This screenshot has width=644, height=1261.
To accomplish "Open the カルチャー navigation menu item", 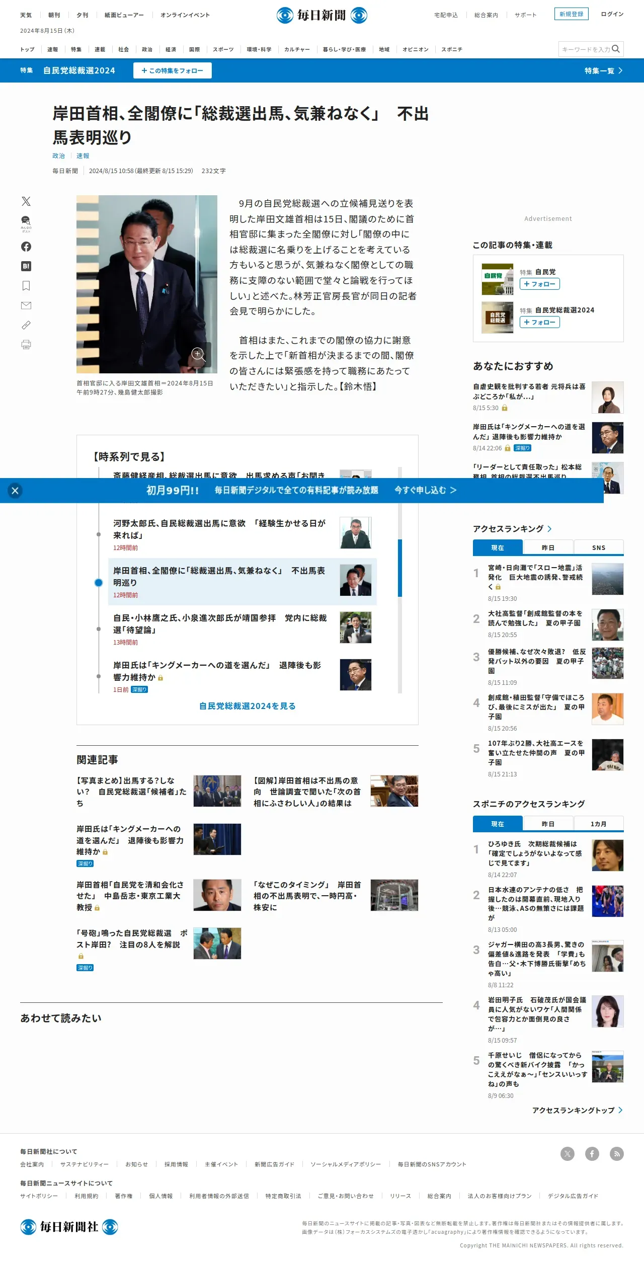I will tap(297, 49).
